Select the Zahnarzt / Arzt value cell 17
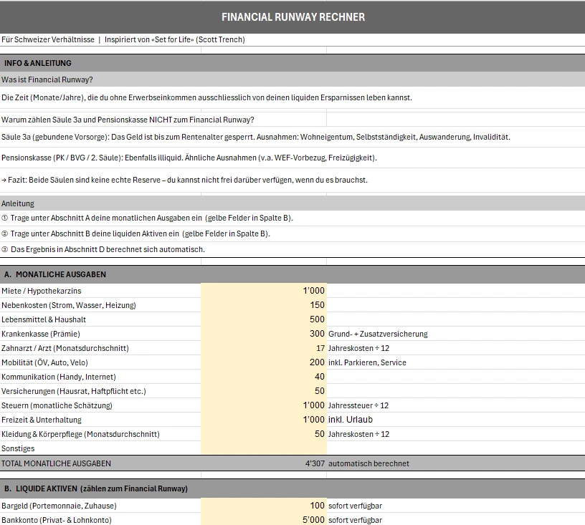Screen dimensions: 585x525 (x=264, y=348)
